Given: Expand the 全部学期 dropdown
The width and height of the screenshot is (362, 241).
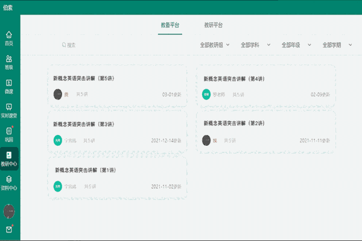Looking at the screenshot, I should 337,45.
